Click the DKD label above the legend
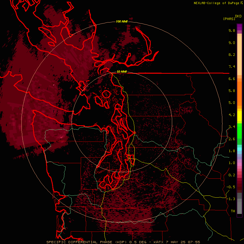244x244 pixels. (x=238, y=16)
